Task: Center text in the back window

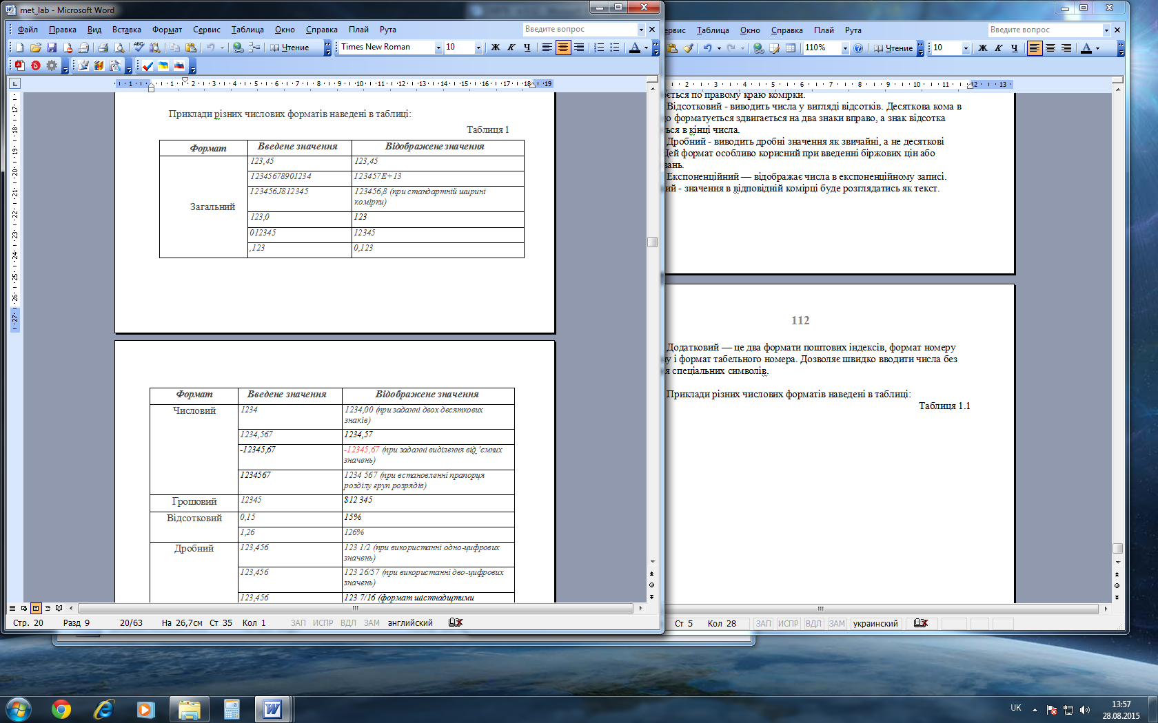Action: point(1050,48)
